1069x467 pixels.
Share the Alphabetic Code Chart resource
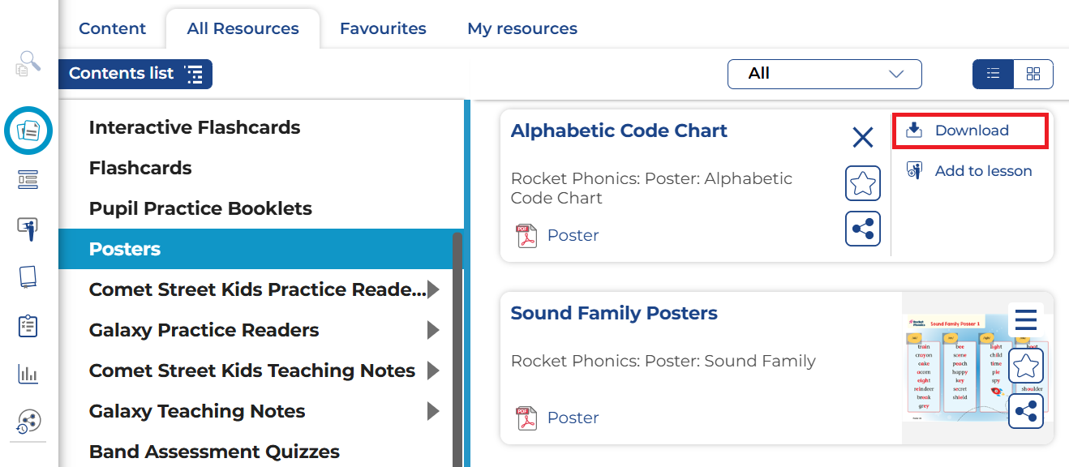[863, 229]
